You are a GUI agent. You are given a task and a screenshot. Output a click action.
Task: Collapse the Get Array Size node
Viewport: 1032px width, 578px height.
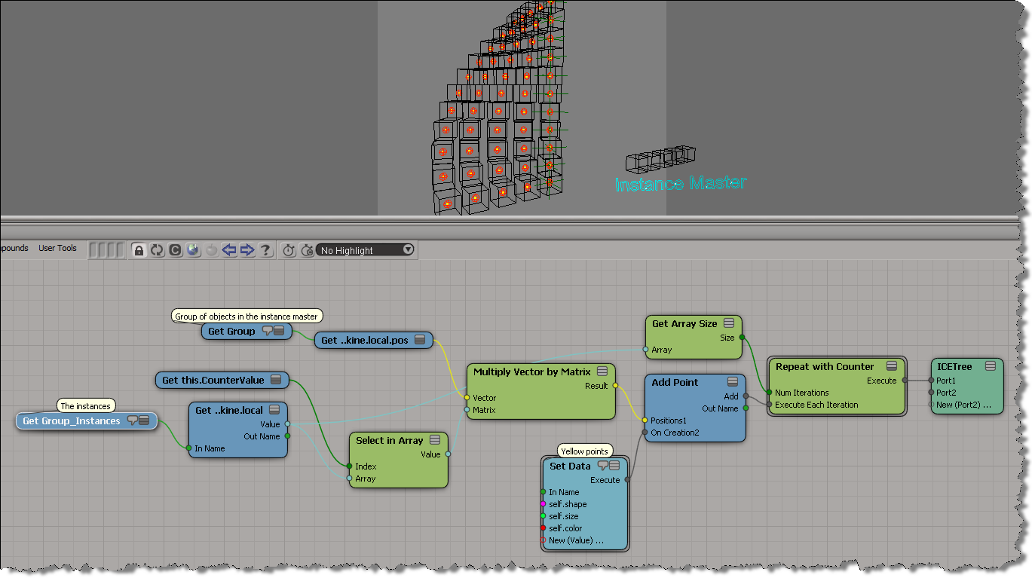(729, 323)
